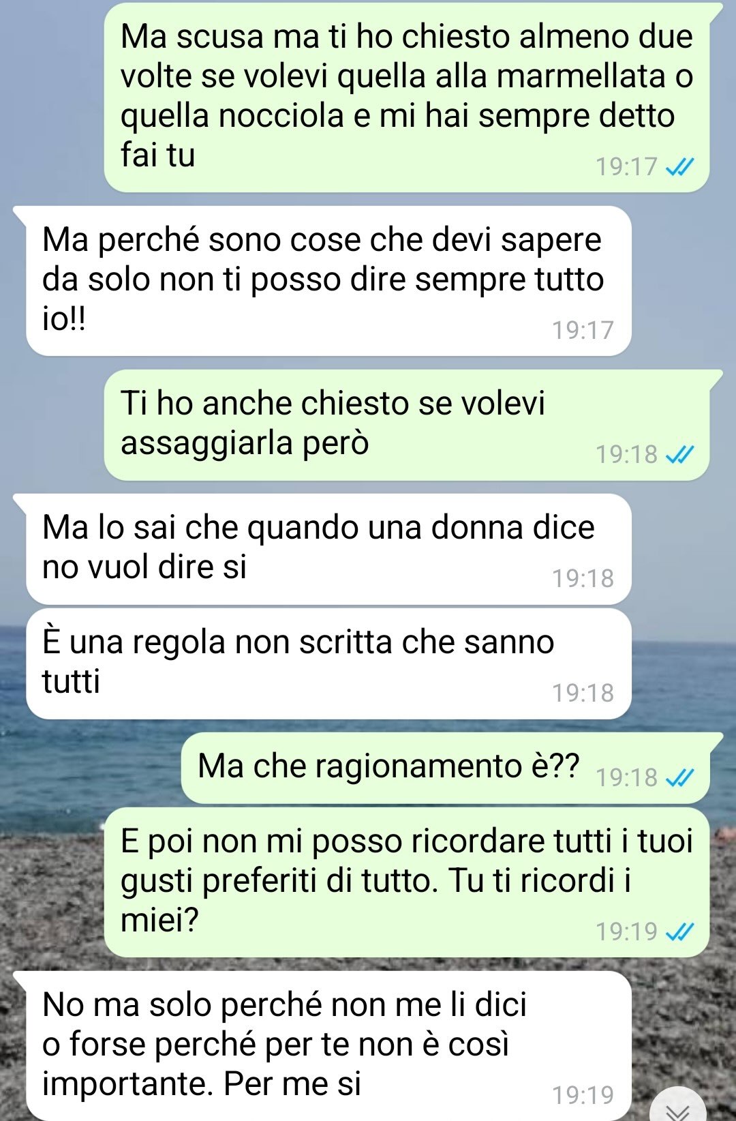Tap 19:17 timestamp on received message
736x1121 pixels.
583,331
